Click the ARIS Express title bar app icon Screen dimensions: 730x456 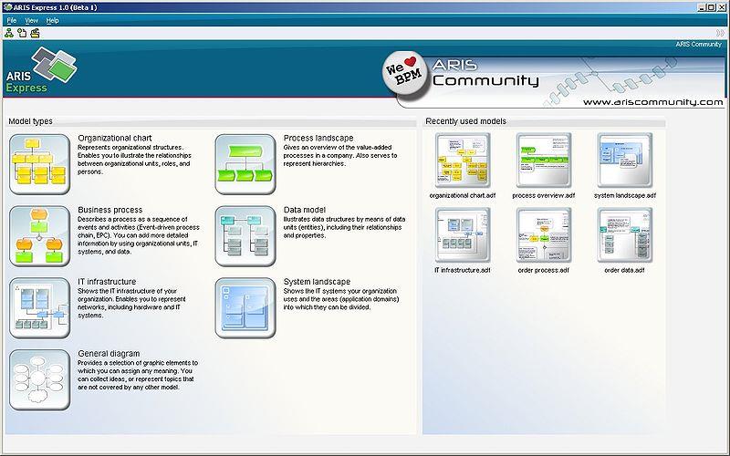click(x=7, y=7)
